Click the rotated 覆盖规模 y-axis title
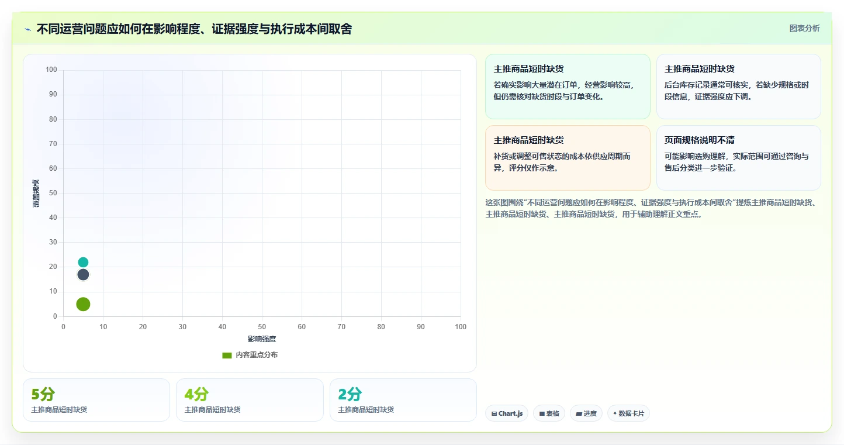Viewport: 844px width, 445px height. pos(36,193)
